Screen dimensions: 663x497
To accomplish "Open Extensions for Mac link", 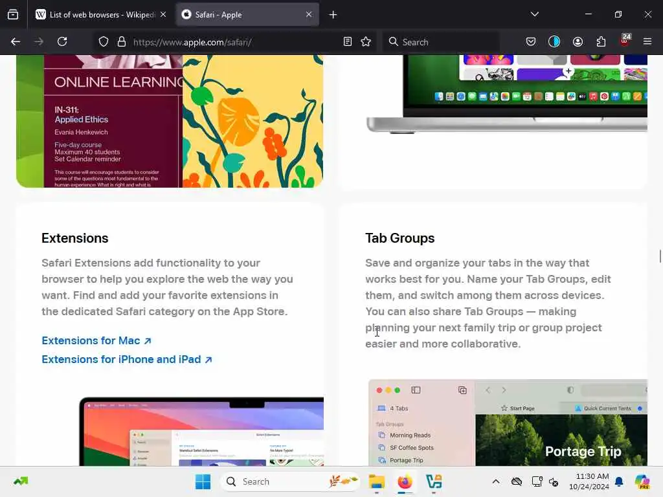I will (96, 340).
